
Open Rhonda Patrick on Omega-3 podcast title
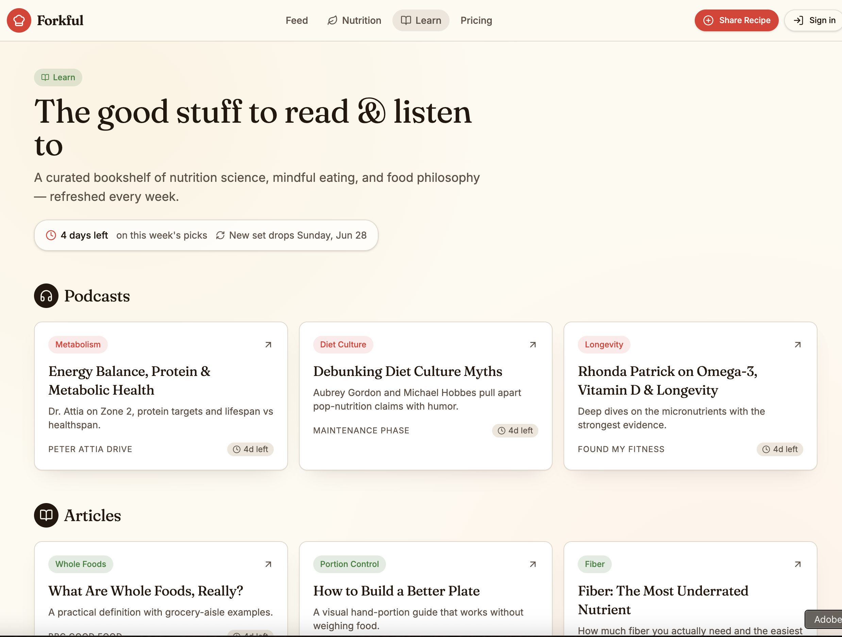(x=668, y=380)
